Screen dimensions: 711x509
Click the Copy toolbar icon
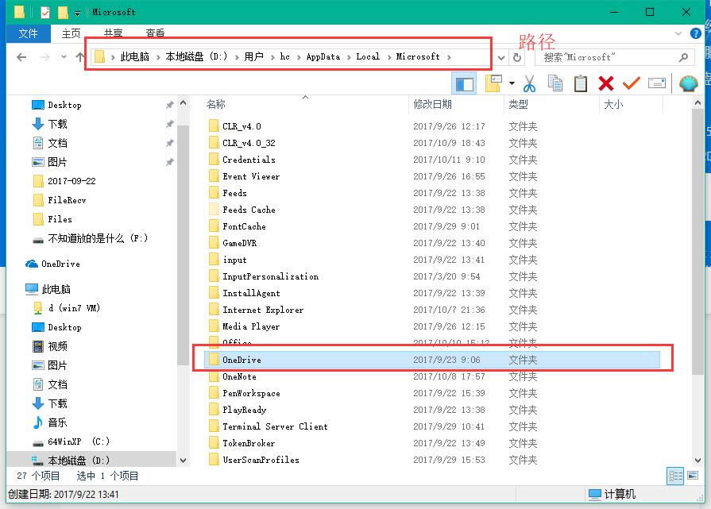point(556,83)
